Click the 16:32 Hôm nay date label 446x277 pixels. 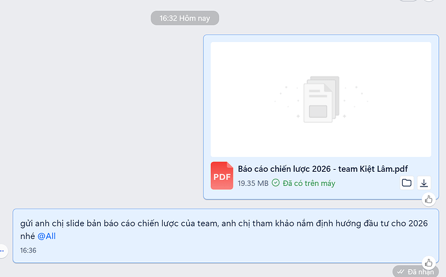pos(185,18)
